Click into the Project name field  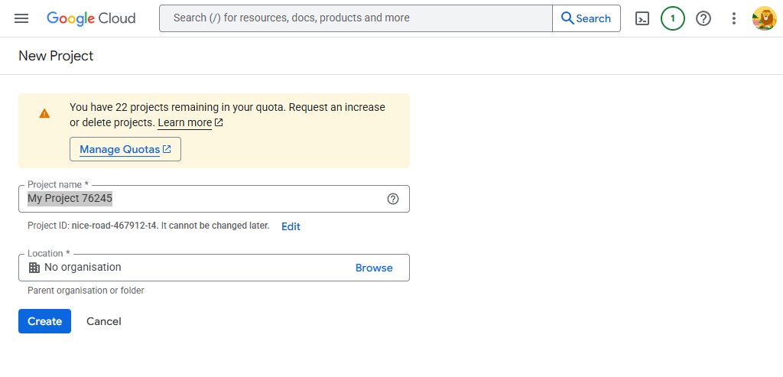(x=214, y=199)
